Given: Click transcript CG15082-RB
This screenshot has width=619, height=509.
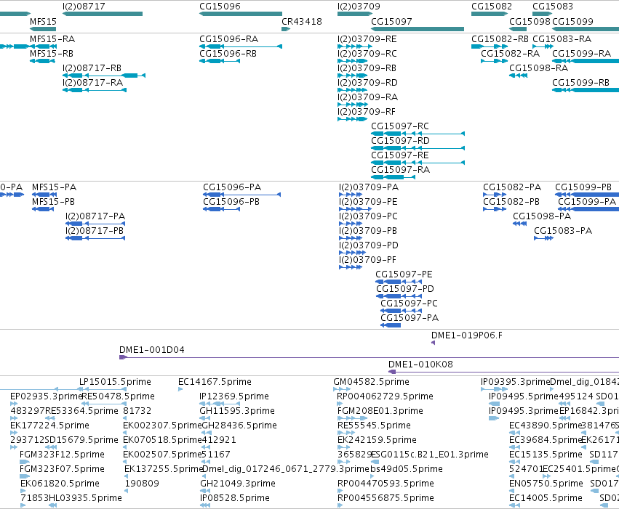Looking at the screenshot, I should 490,46.
